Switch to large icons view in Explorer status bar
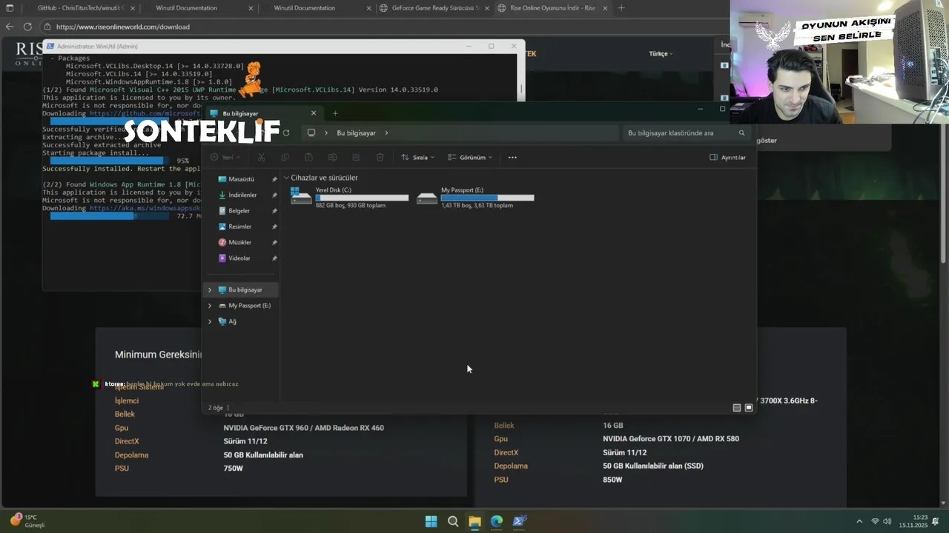Viewport: 949px width, 533px height. point(749,407)
